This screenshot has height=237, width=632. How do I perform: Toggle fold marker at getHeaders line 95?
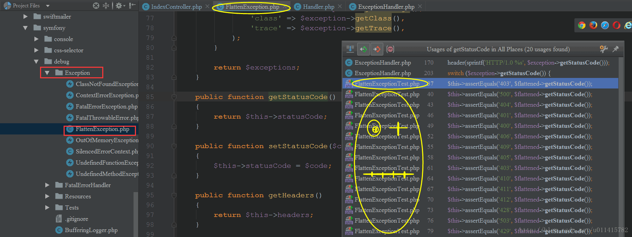pos(174,195)
